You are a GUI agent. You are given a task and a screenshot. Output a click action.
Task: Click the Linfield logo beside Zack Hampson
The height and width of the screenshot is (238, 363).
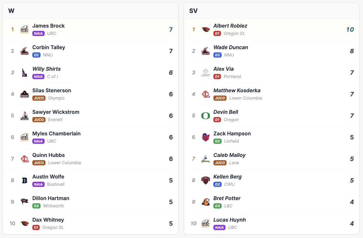205,137
